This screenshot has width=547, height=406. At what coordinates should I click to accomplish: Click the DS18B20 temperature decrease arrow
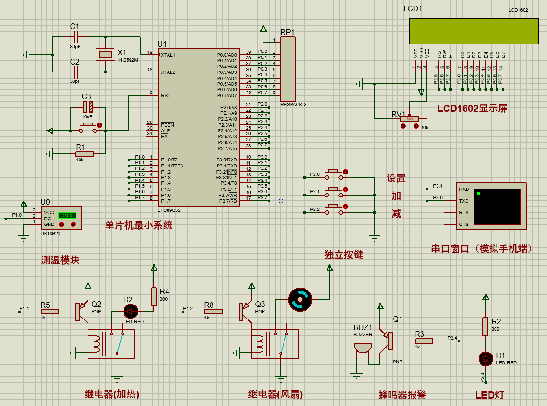coord(62,225)
